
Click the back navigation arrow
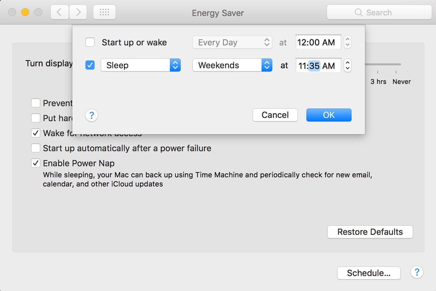pyautogui.click(x=60, y=13)
